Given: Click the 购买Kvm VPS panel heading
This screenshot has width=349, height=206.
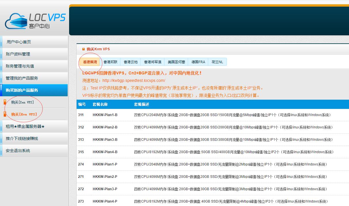Looking at the screenshot, I should [98, 49].
